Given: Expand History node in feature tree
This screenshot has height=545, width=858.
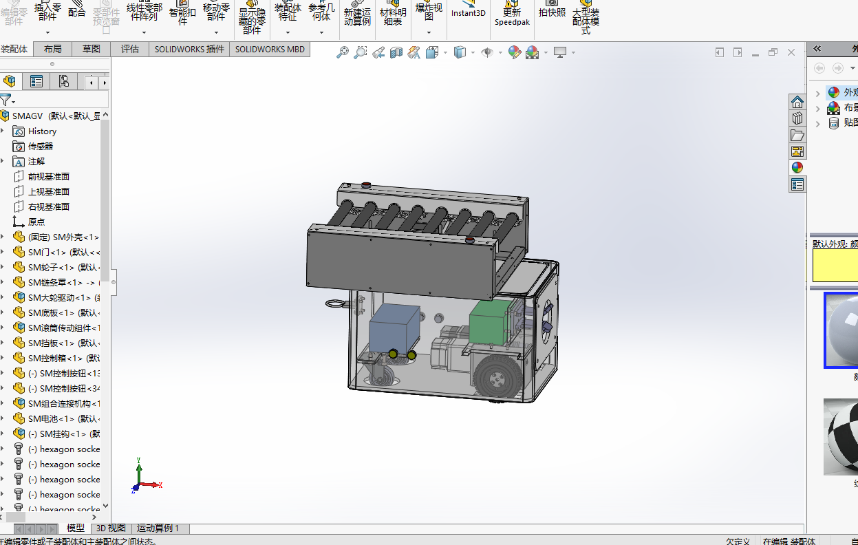Looking at the screenshot, I should (3, 131).
